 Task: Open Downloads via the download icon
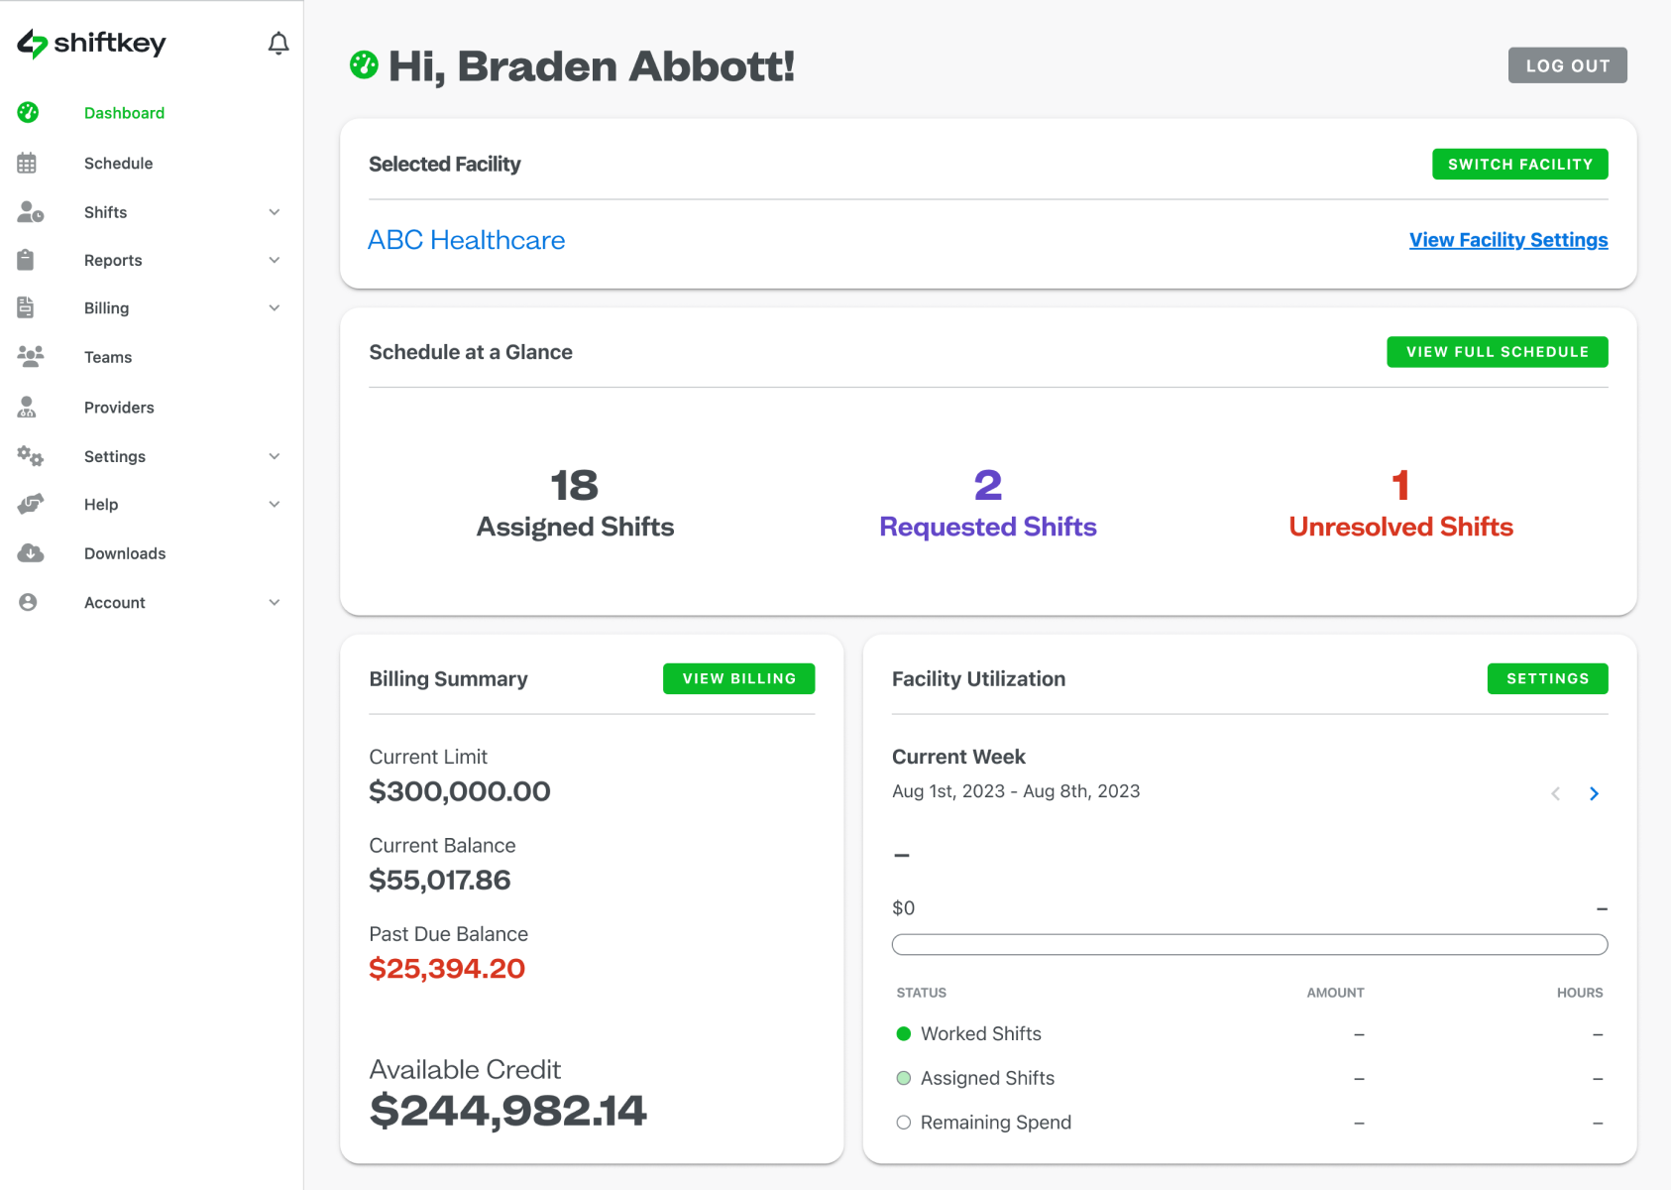[28, 552]
